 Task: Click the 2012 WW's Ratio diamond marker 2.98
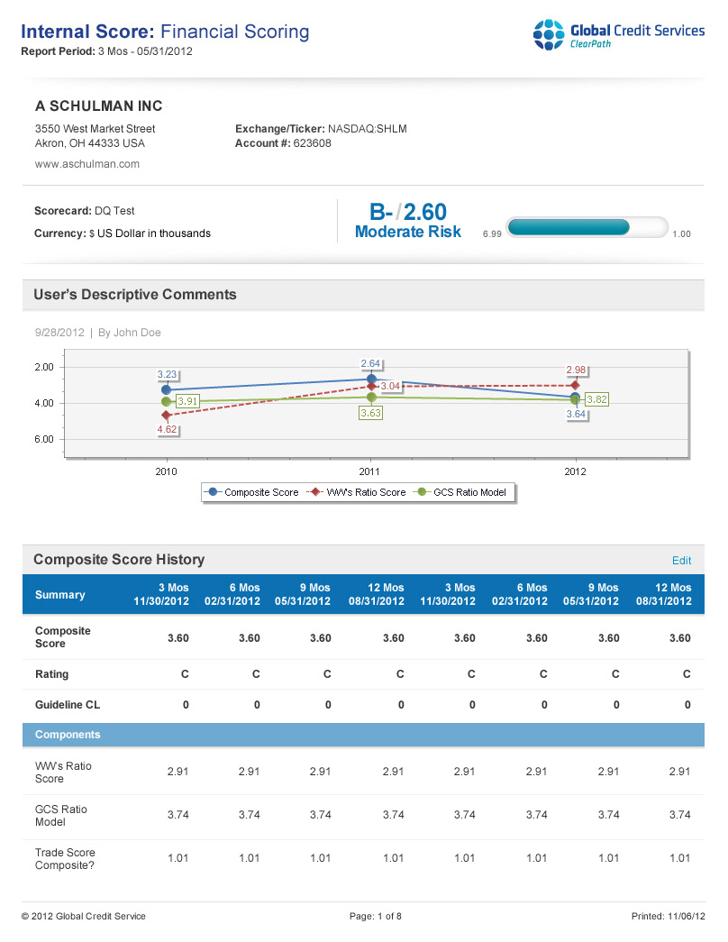click(576, 386)
